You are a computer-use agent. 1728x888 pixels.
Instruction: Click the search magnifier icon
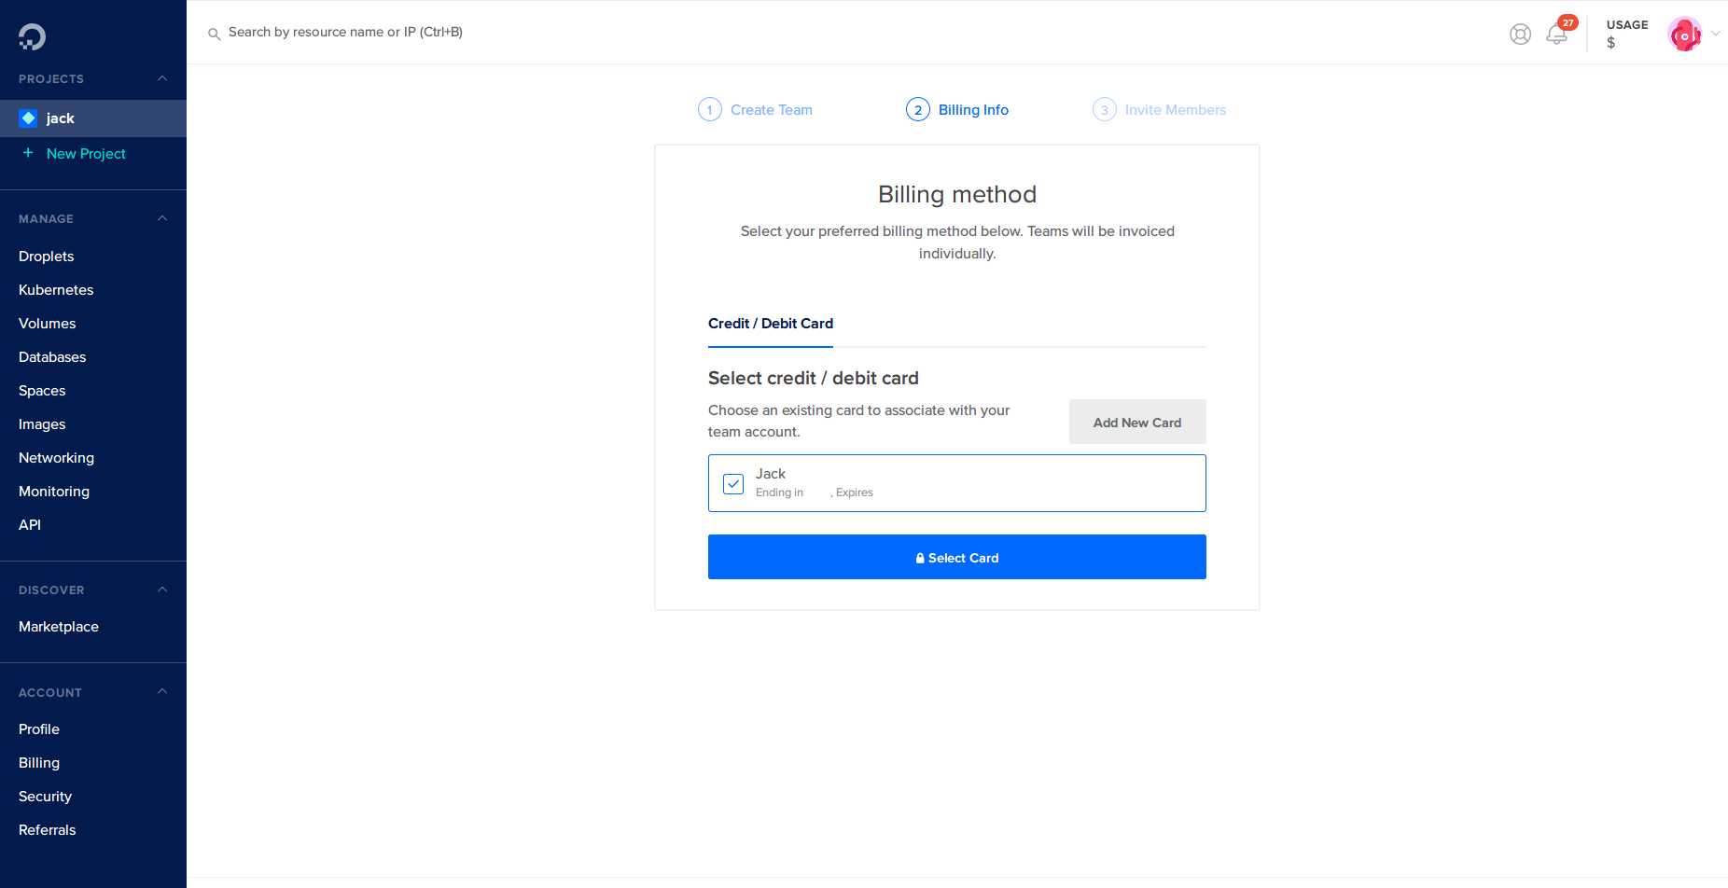pyautogui.click(x=215, y=34)
